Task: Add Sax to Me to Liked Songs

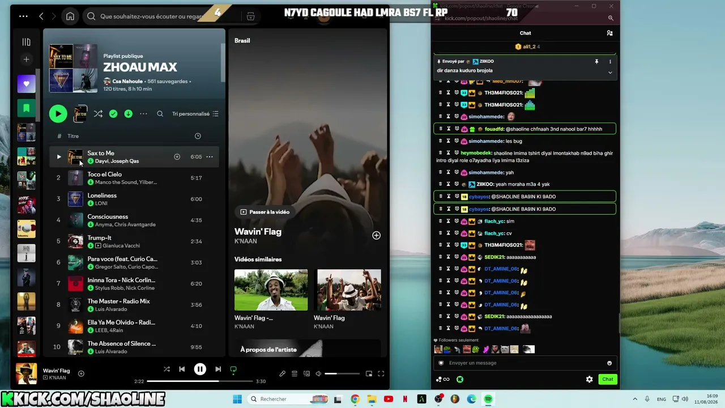Action: [177, 157]
